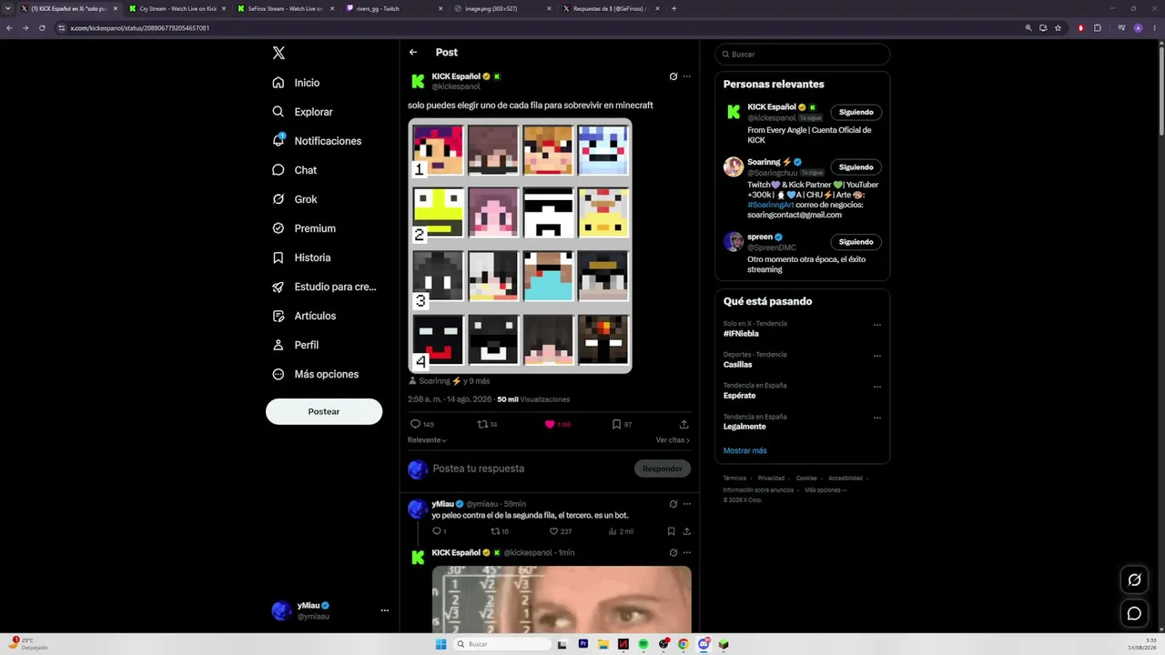Share the main post via share icon
This screenshot has width=1165, height=655.
[684, 424]
